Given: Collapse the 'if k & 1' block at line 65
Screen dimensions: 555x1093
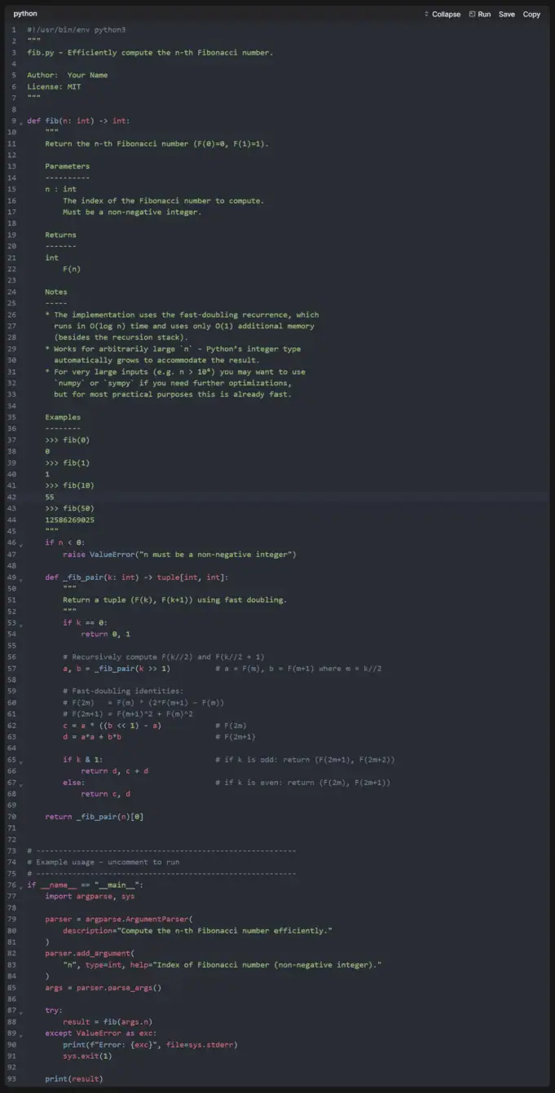Looking at the screenshot, I should [21, 760].
